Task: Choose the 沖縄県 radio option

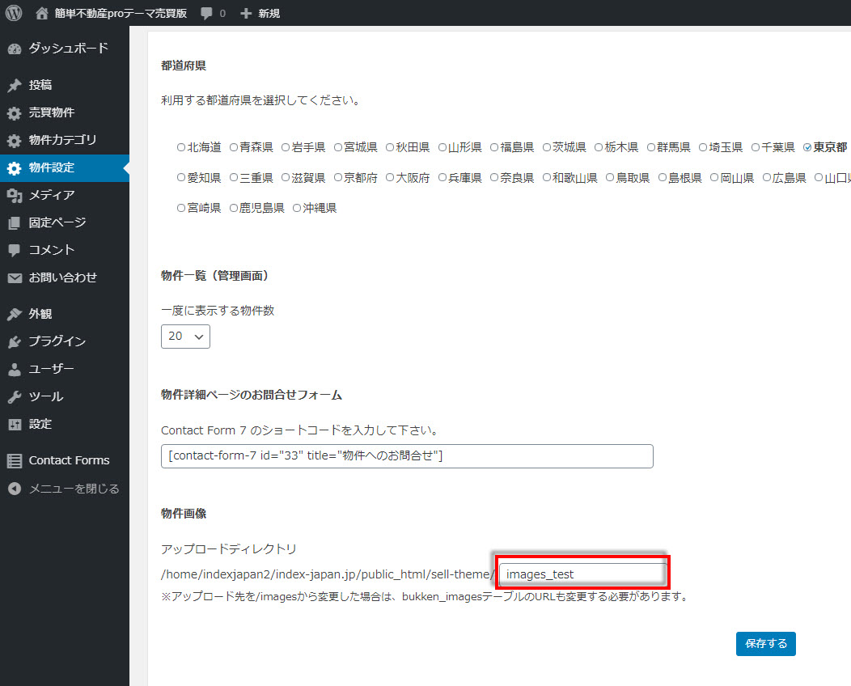Action: click(297, 209)
